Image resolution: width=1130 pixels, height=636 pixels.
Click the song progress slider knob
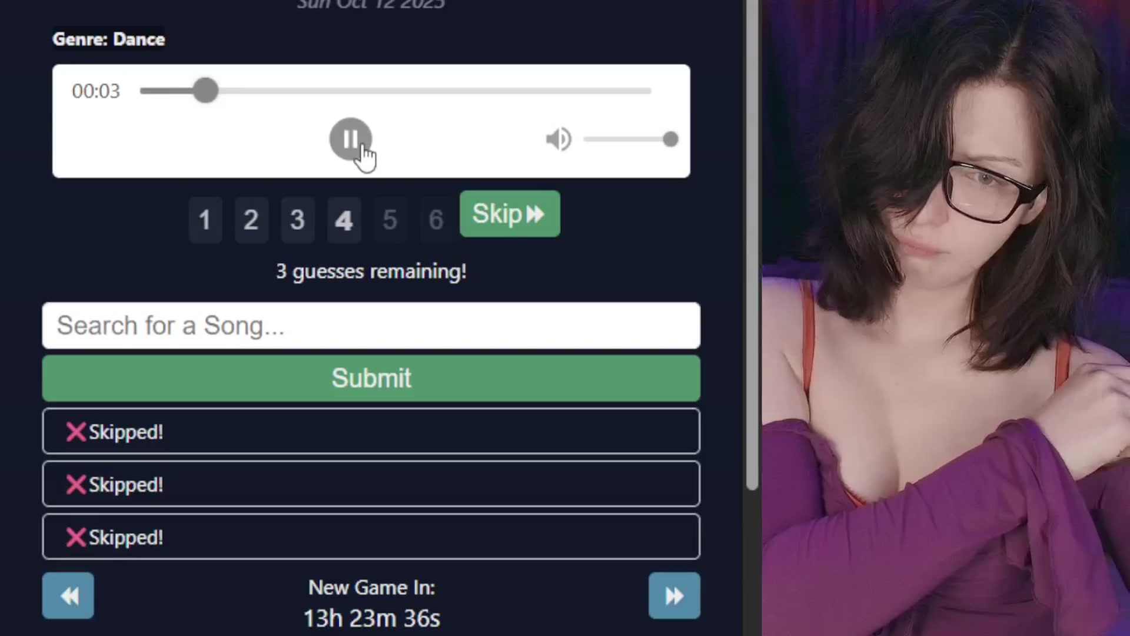pyautogui.click(x=205, y=91)
